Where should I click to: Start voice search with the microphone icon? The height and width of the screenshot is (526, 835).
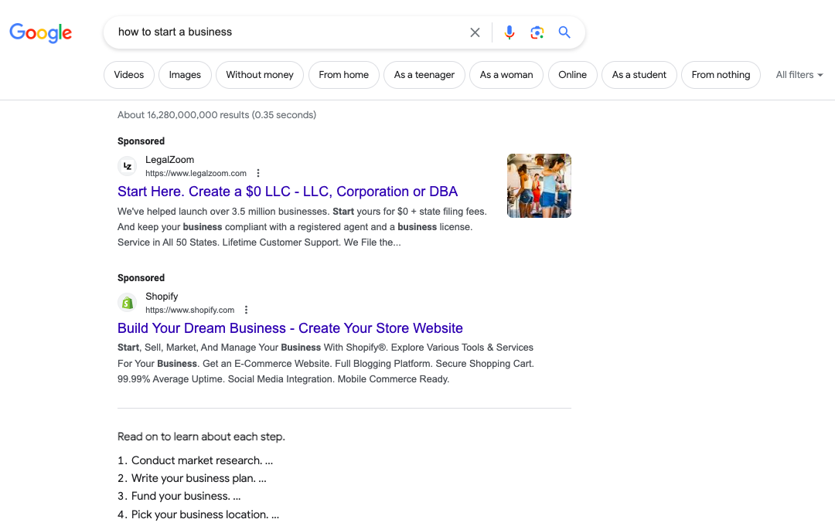coord(510,32)
